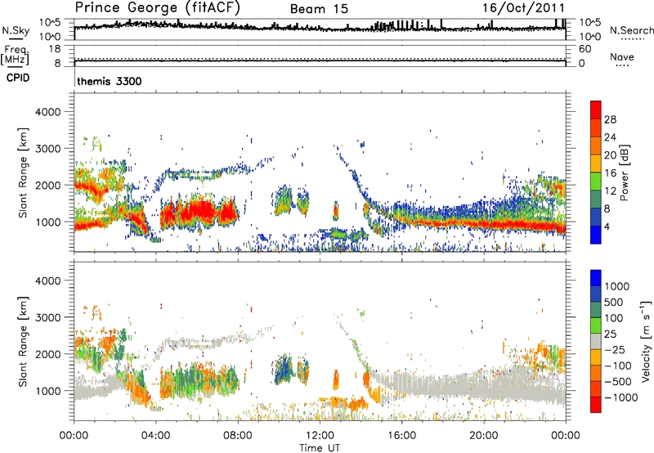
Task: Click the "−1000" label on the Velocity colorbar
Action: (620, 397)
